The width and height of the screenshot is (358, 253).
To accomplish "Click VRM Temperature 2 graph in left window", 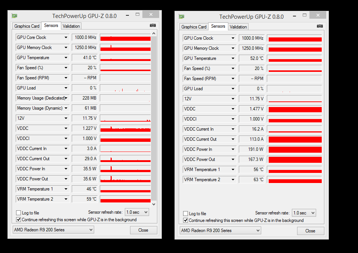I will (125, 199).
